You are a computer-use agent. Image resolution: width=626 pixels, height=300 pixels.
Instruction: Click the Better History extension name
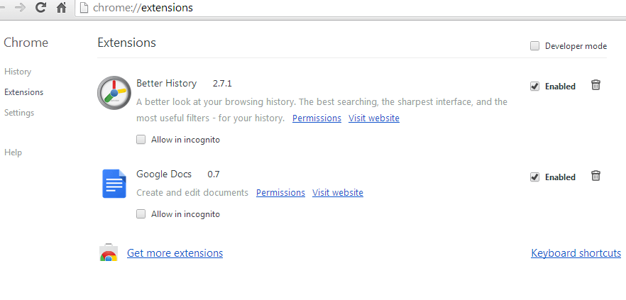167,84
